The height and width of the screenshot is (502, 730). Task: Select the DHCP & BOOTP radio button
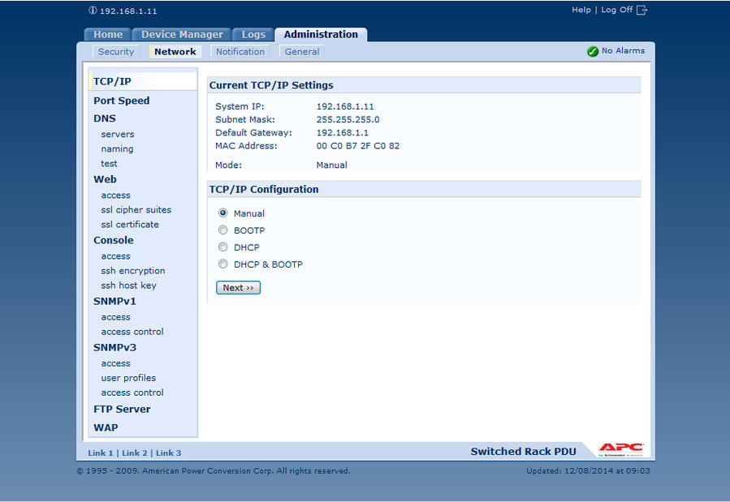tap(223, 264)
